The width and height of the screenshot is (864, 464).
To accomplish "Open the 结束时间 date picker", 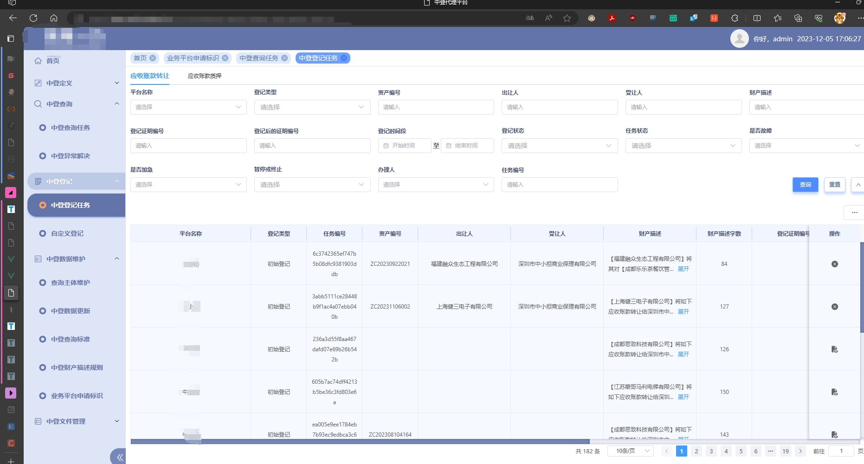I will pos(467,146).
